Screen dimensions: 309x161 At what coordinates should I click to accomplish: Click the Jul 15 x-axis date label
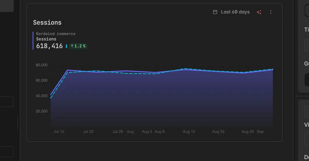coord(59,131)
